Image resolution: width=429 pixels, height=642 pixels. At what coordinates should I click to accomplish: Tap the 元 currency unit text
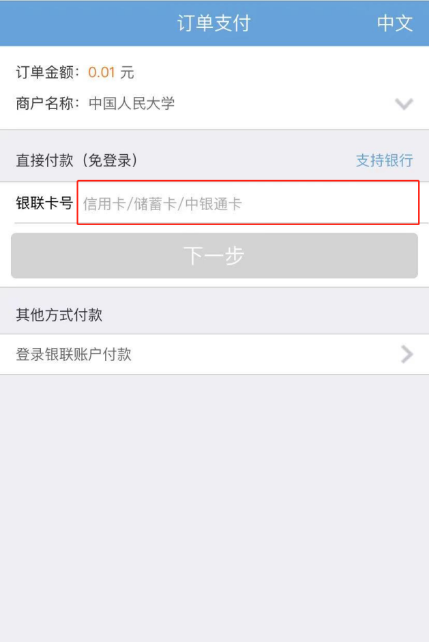127,72
